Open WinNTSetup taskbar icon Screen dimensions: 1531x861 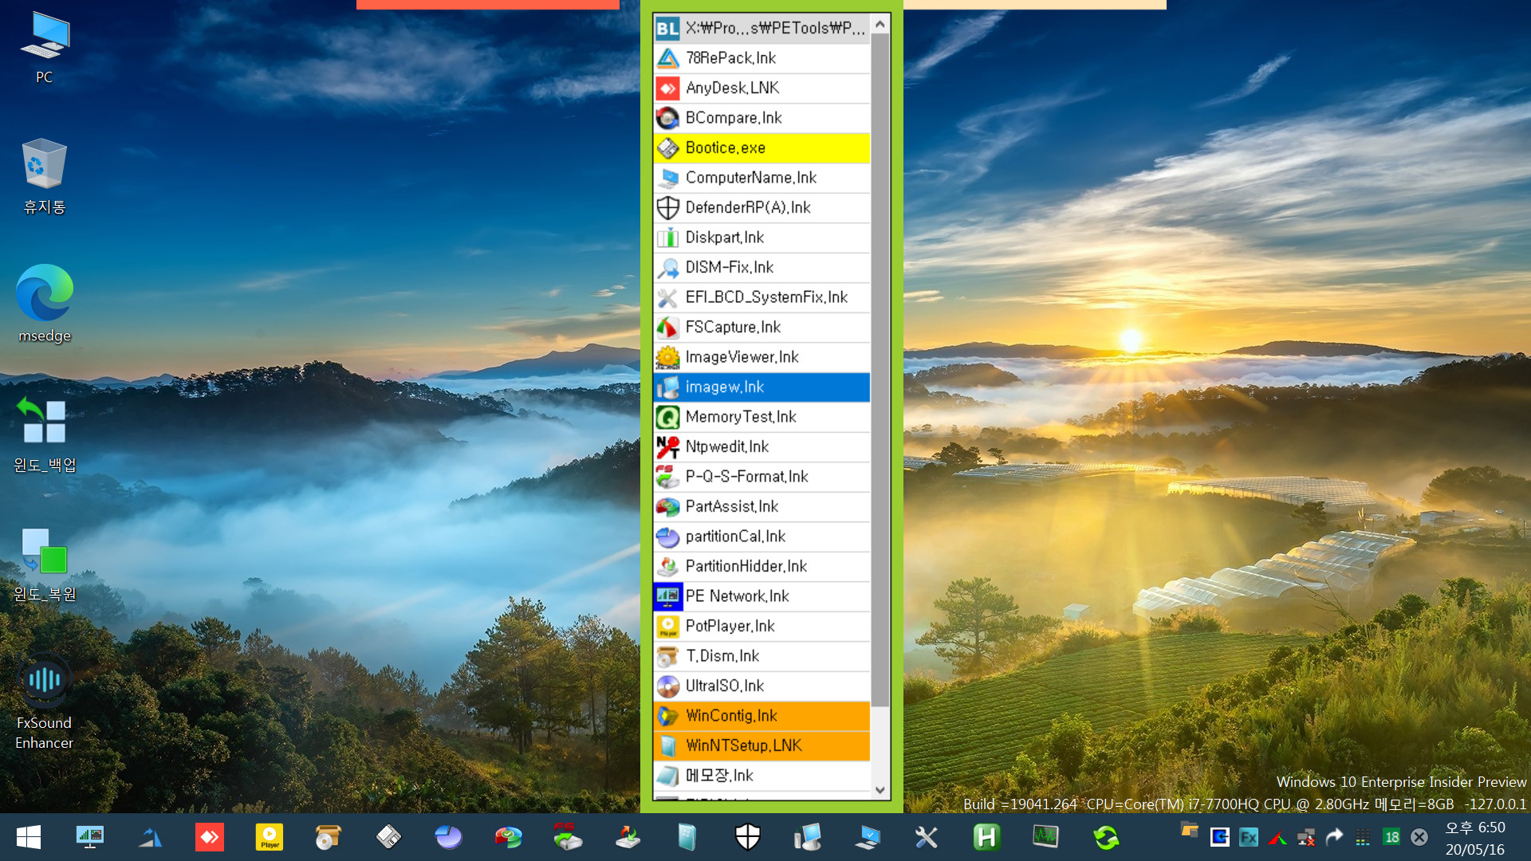point(687,837)
